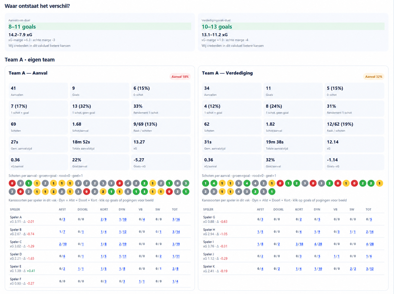Click the '9/69 (13%)' Raak / schoten value

(x=145, y=124)
